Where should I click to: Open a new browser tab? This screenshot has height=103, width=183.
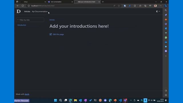[103, 2]
